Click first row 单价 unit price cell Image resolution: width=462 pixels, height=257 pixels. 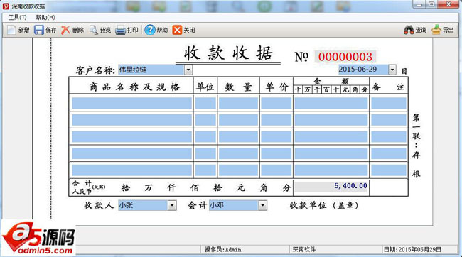tap(276, 104)
